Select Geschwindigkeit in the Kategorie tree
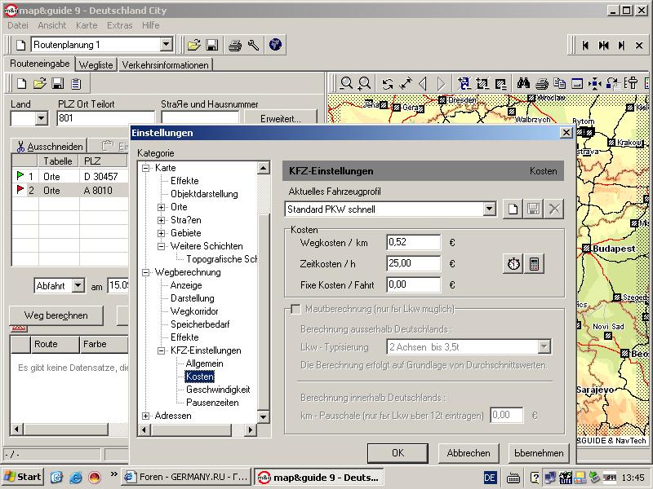The height and width of the screenshot is (489, 653). (218, 390)
